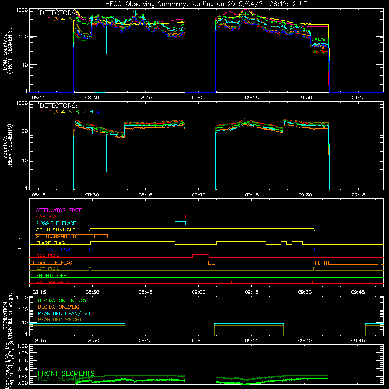
Task: Click the FLARE_FLAG label
Action: 51,243
